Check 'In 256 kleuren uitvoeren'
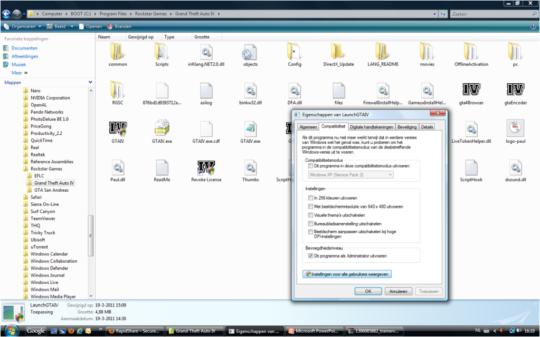Image resolution: width=540 pixels, height=337 pixels. click(310, 198)
